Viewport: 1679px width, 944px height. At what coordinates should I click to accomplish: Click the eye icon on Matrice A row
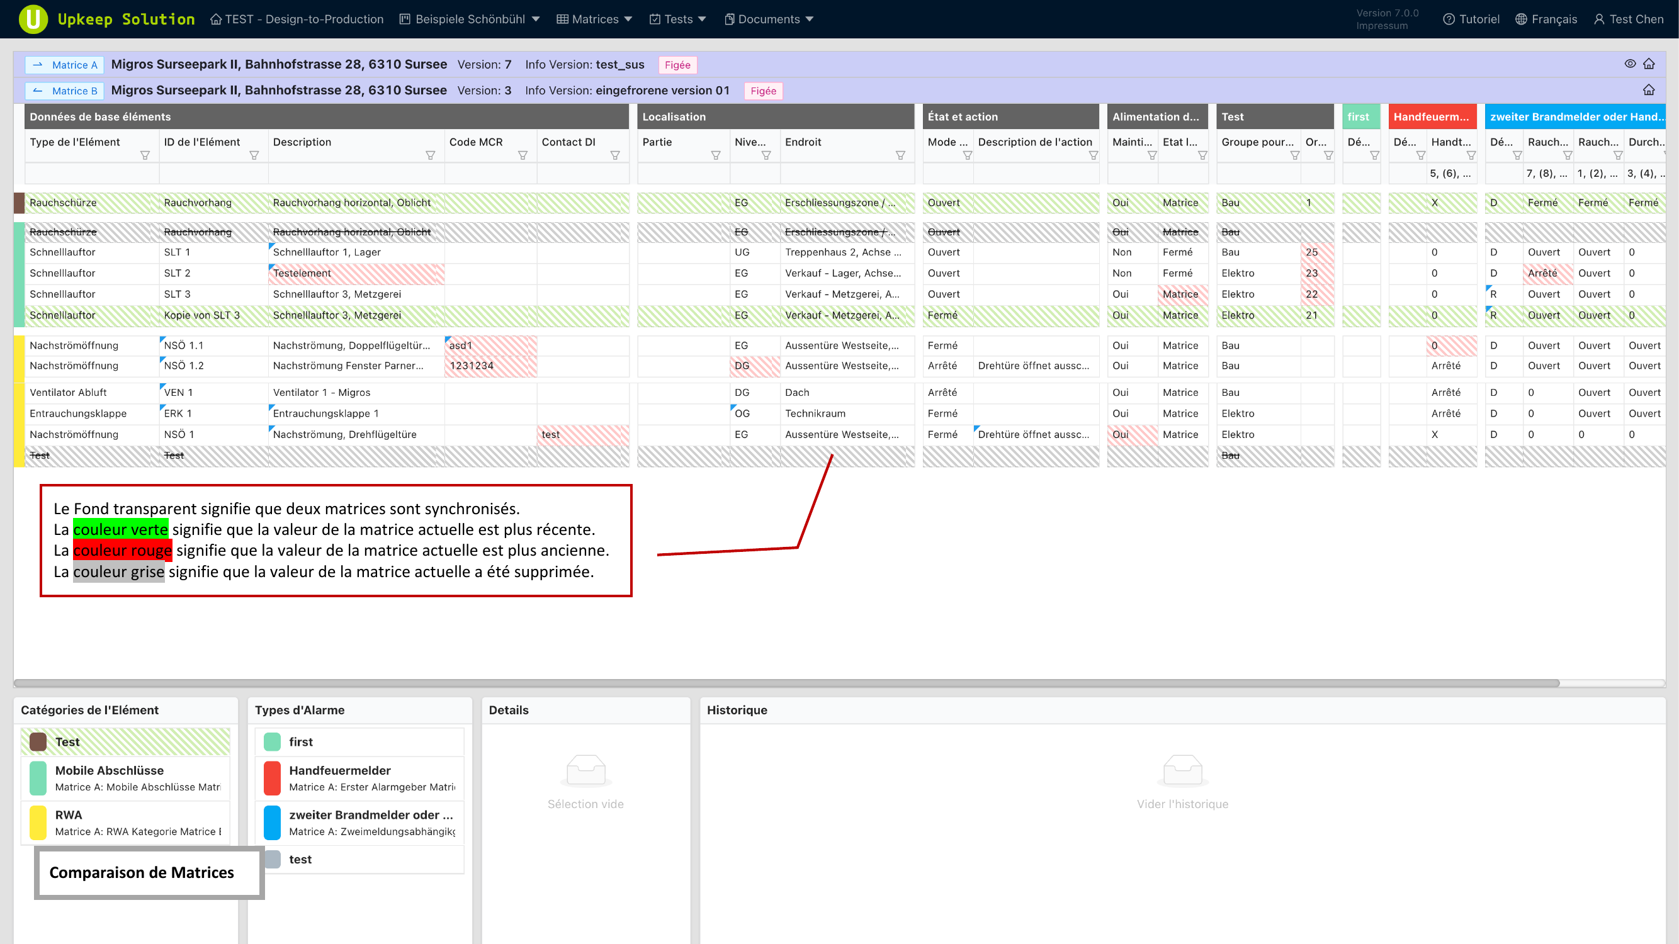(x=1629, y=64)
